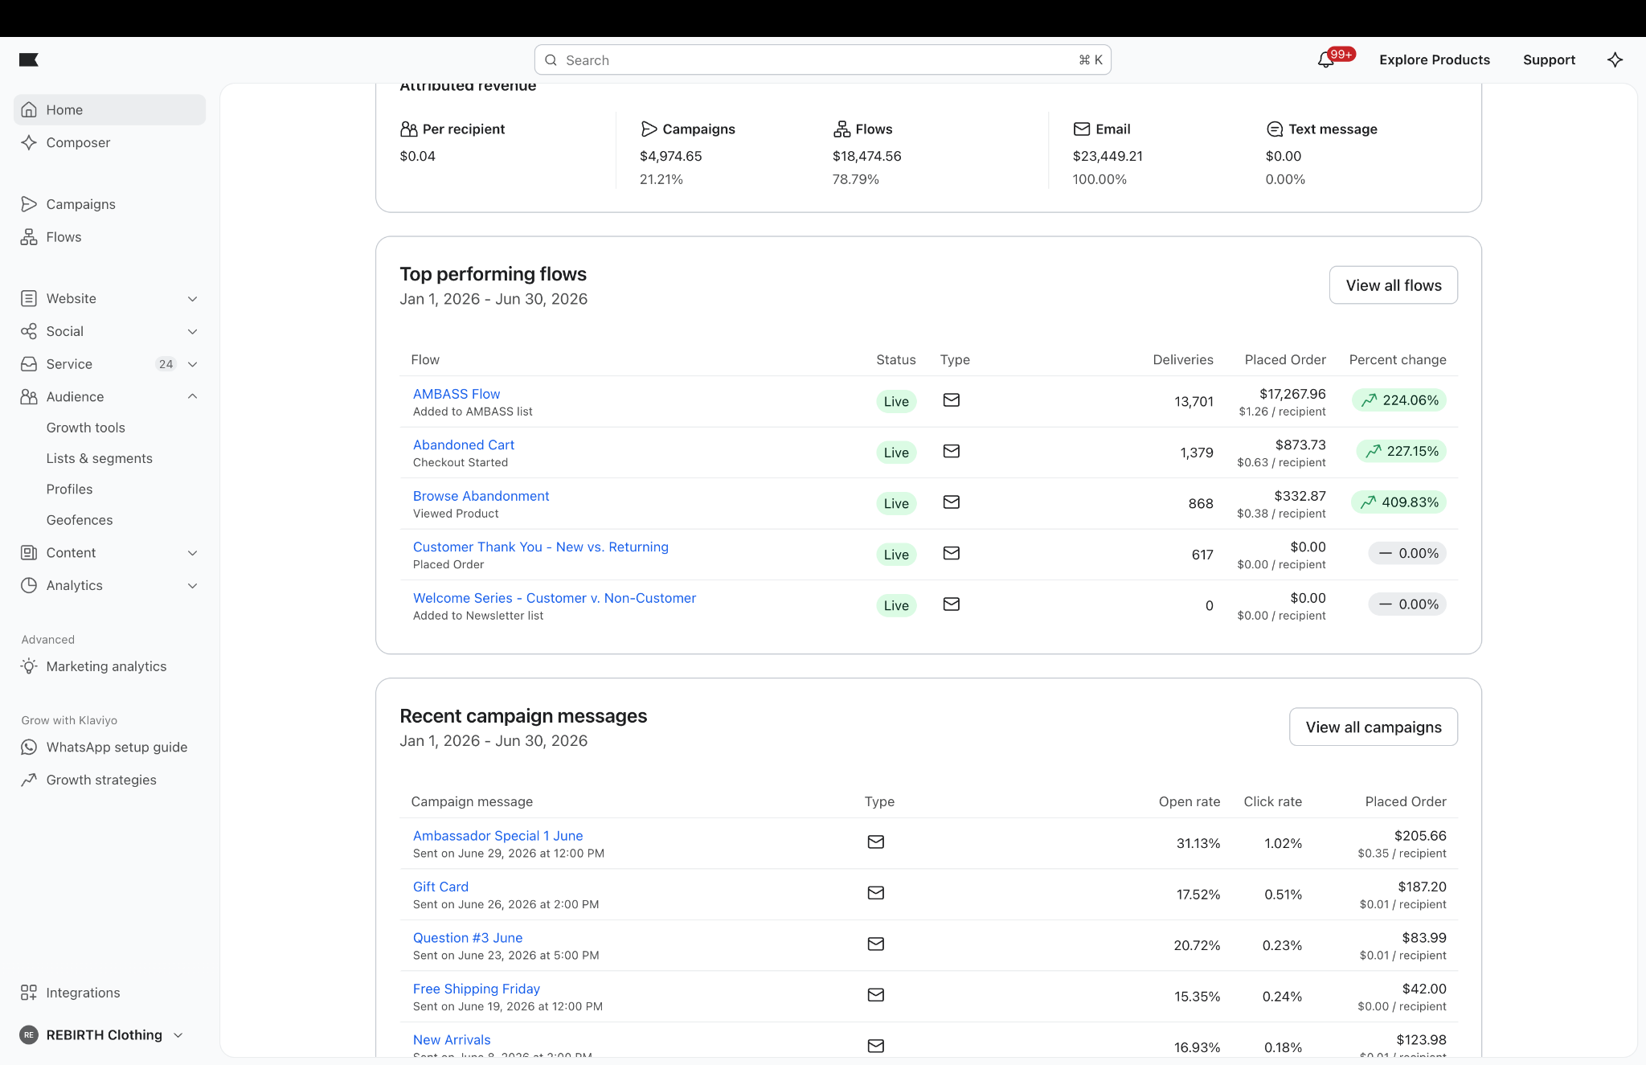Open the notifications bell

point(1325,60)
